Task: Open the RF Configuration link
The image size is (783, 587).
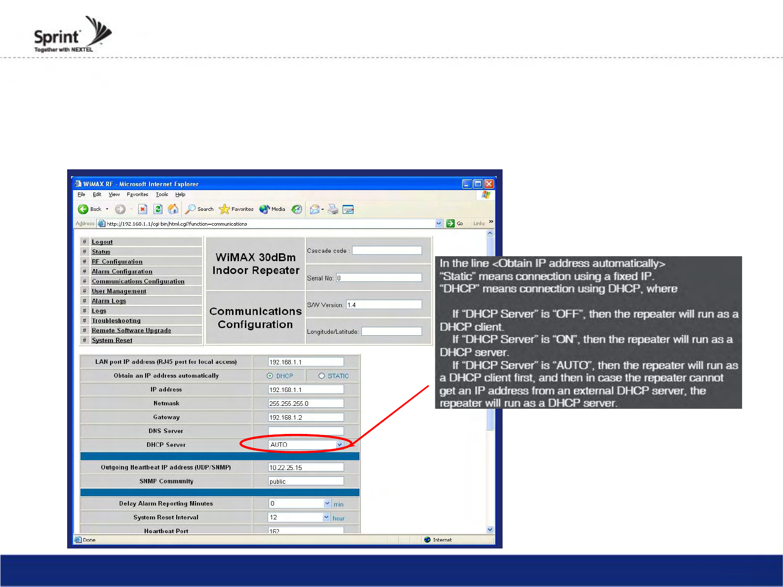Action: (x=117, y=262)
